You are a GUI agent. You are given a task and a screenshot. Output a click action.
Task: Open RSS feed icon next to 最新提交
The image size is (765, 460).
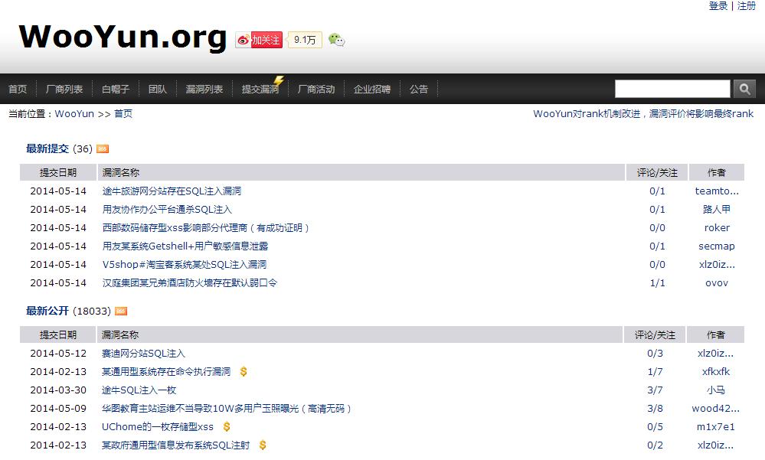[103, 148]
